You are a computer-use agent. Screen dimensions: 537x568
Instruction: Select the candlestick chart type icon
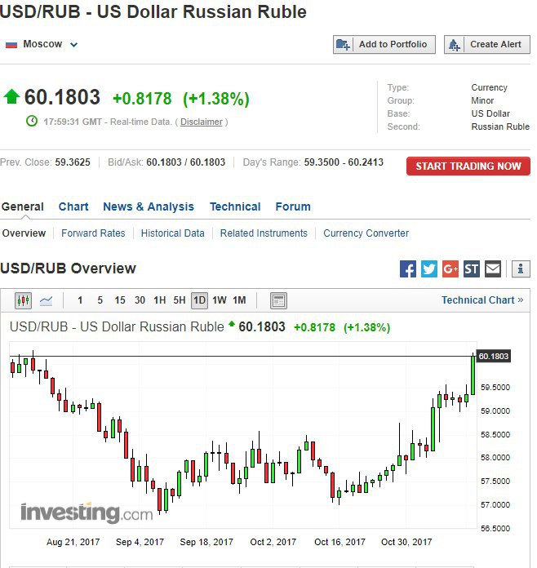click(23, 300)
